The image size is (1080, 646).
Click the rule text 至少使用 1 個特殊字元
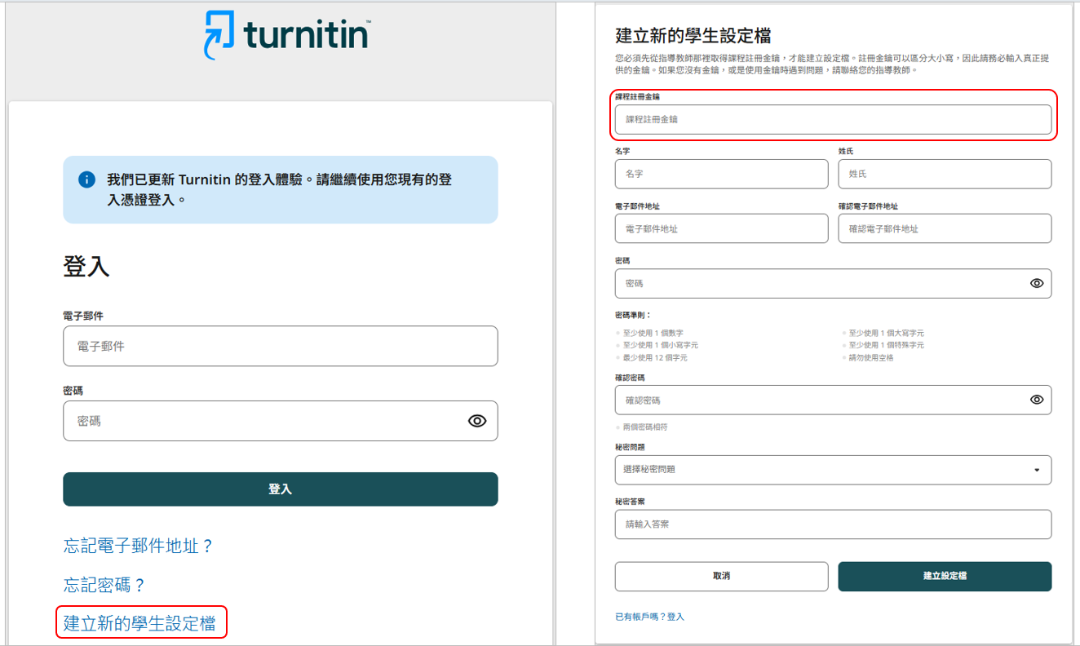(x=886, y=345)
